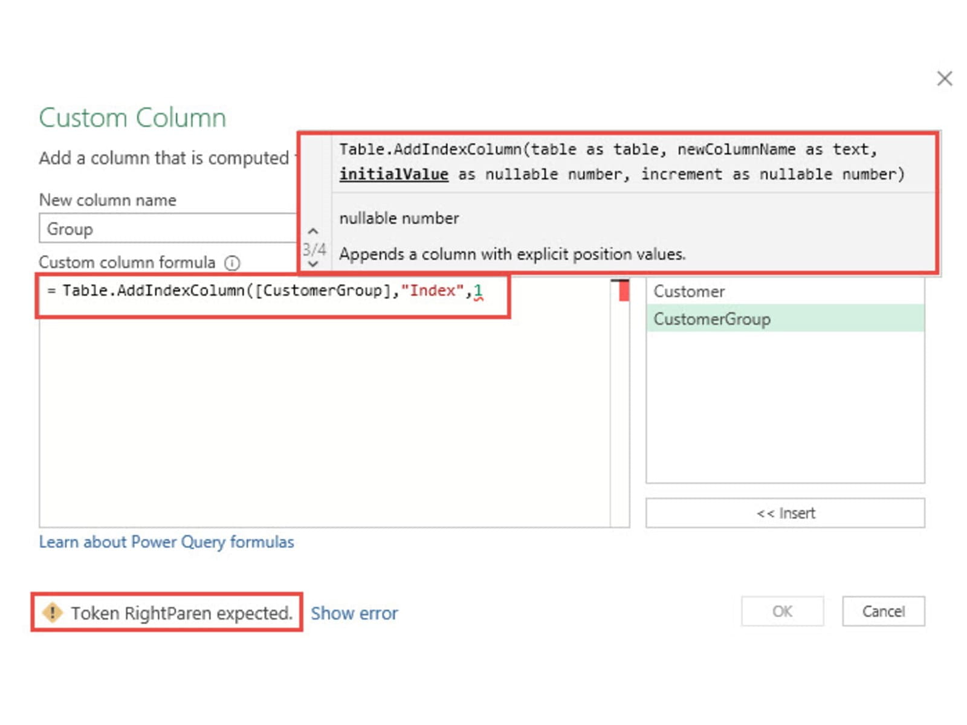This screenshot has height=725, width=967.
Task: Click the yellow warning icon
Action: (53, 613)
